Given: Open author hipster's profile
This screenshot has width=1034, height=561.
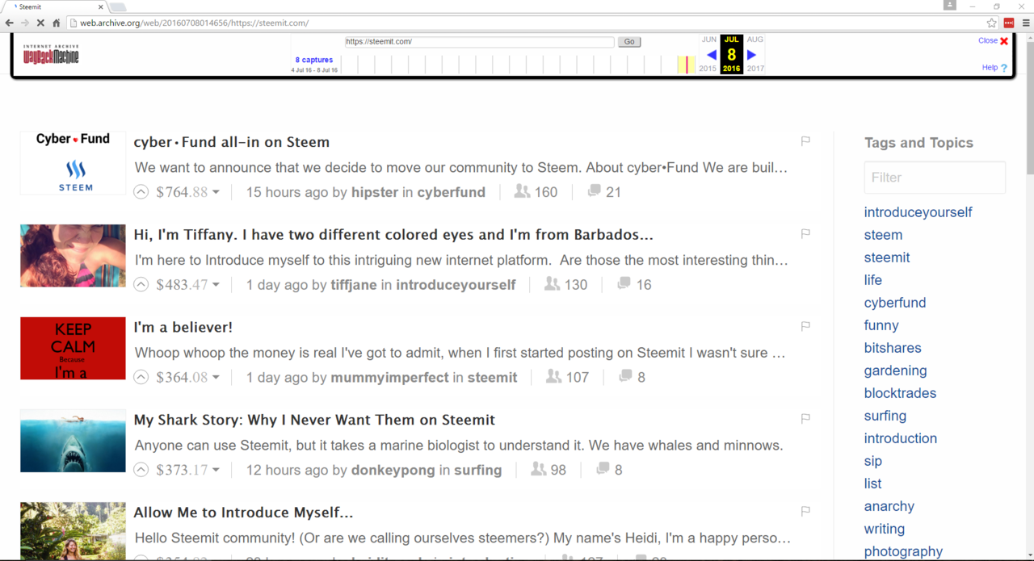Looking at the screenshot, I should click(375, 192).
